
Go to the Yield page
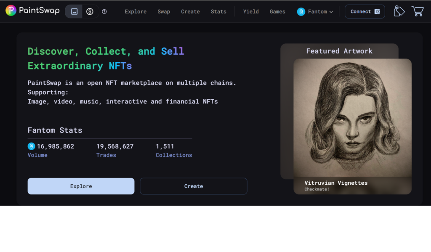pos(251,11)
